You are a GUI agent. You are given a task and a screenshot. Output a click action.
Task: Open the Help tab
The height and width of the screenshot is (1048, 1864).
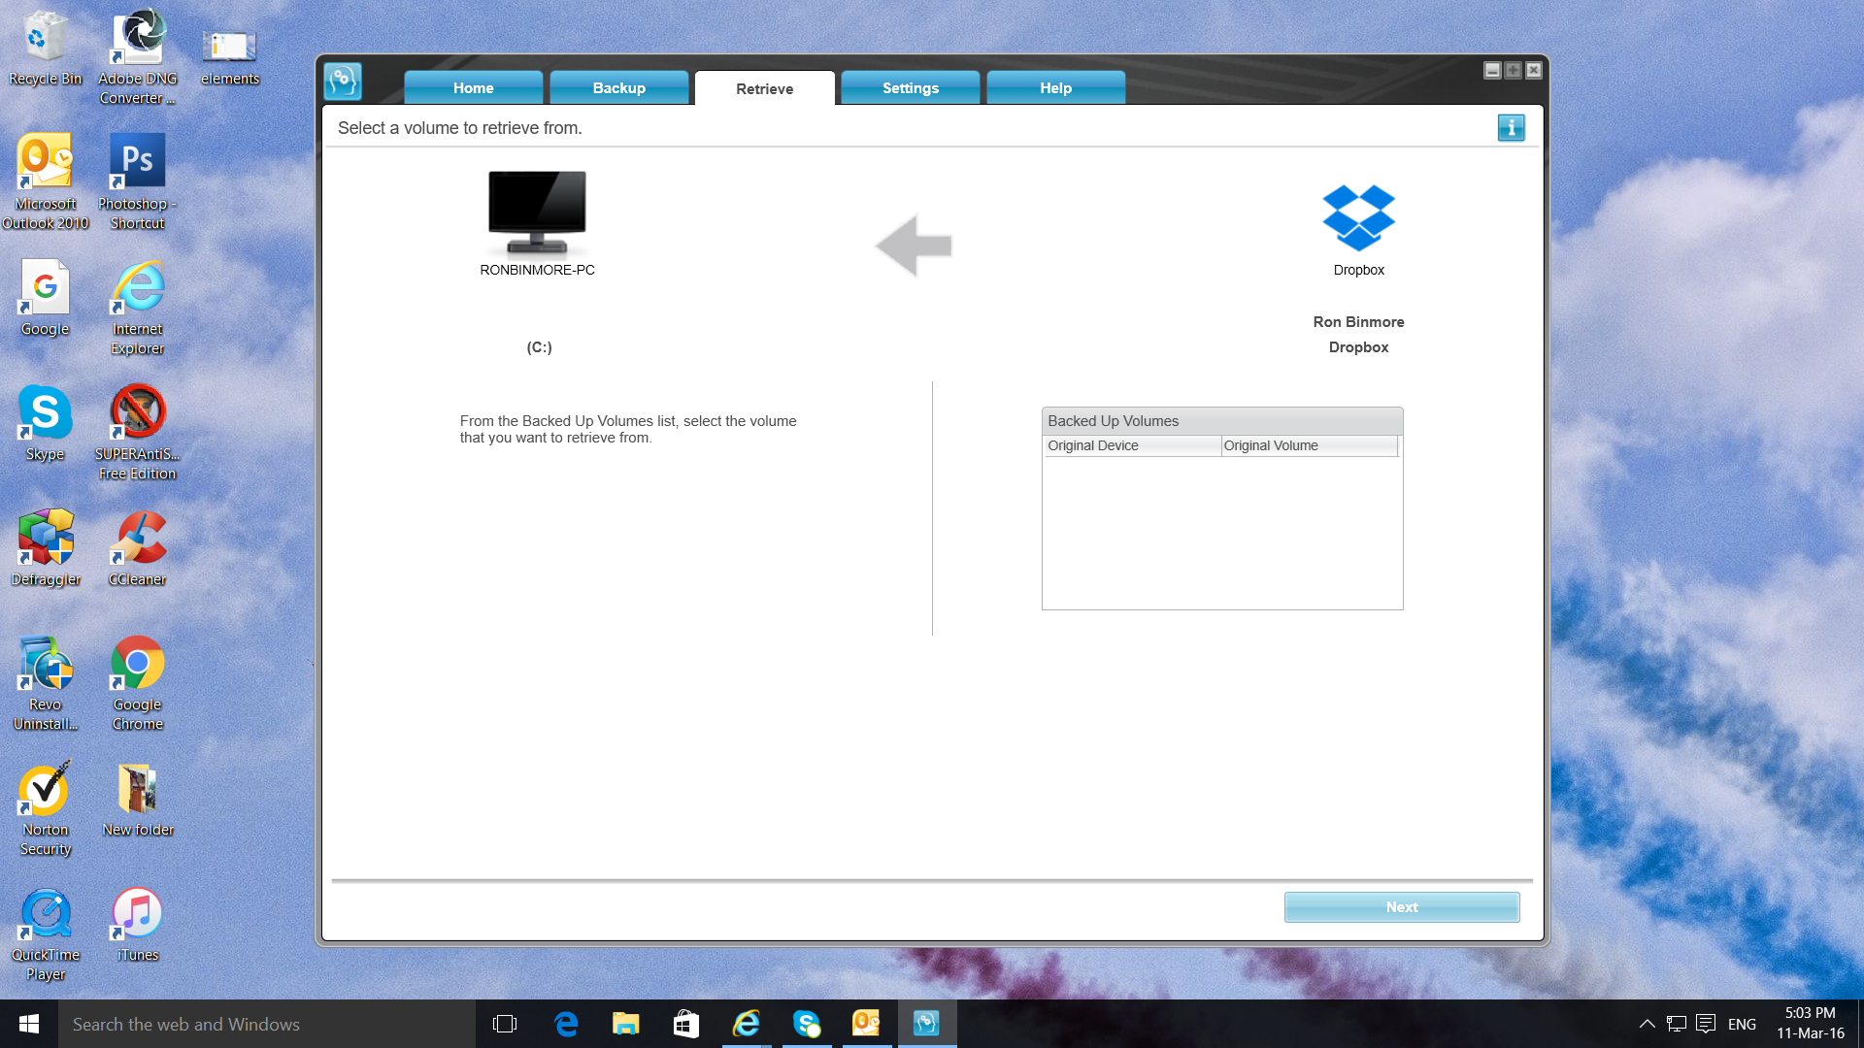coord(1055,88)
